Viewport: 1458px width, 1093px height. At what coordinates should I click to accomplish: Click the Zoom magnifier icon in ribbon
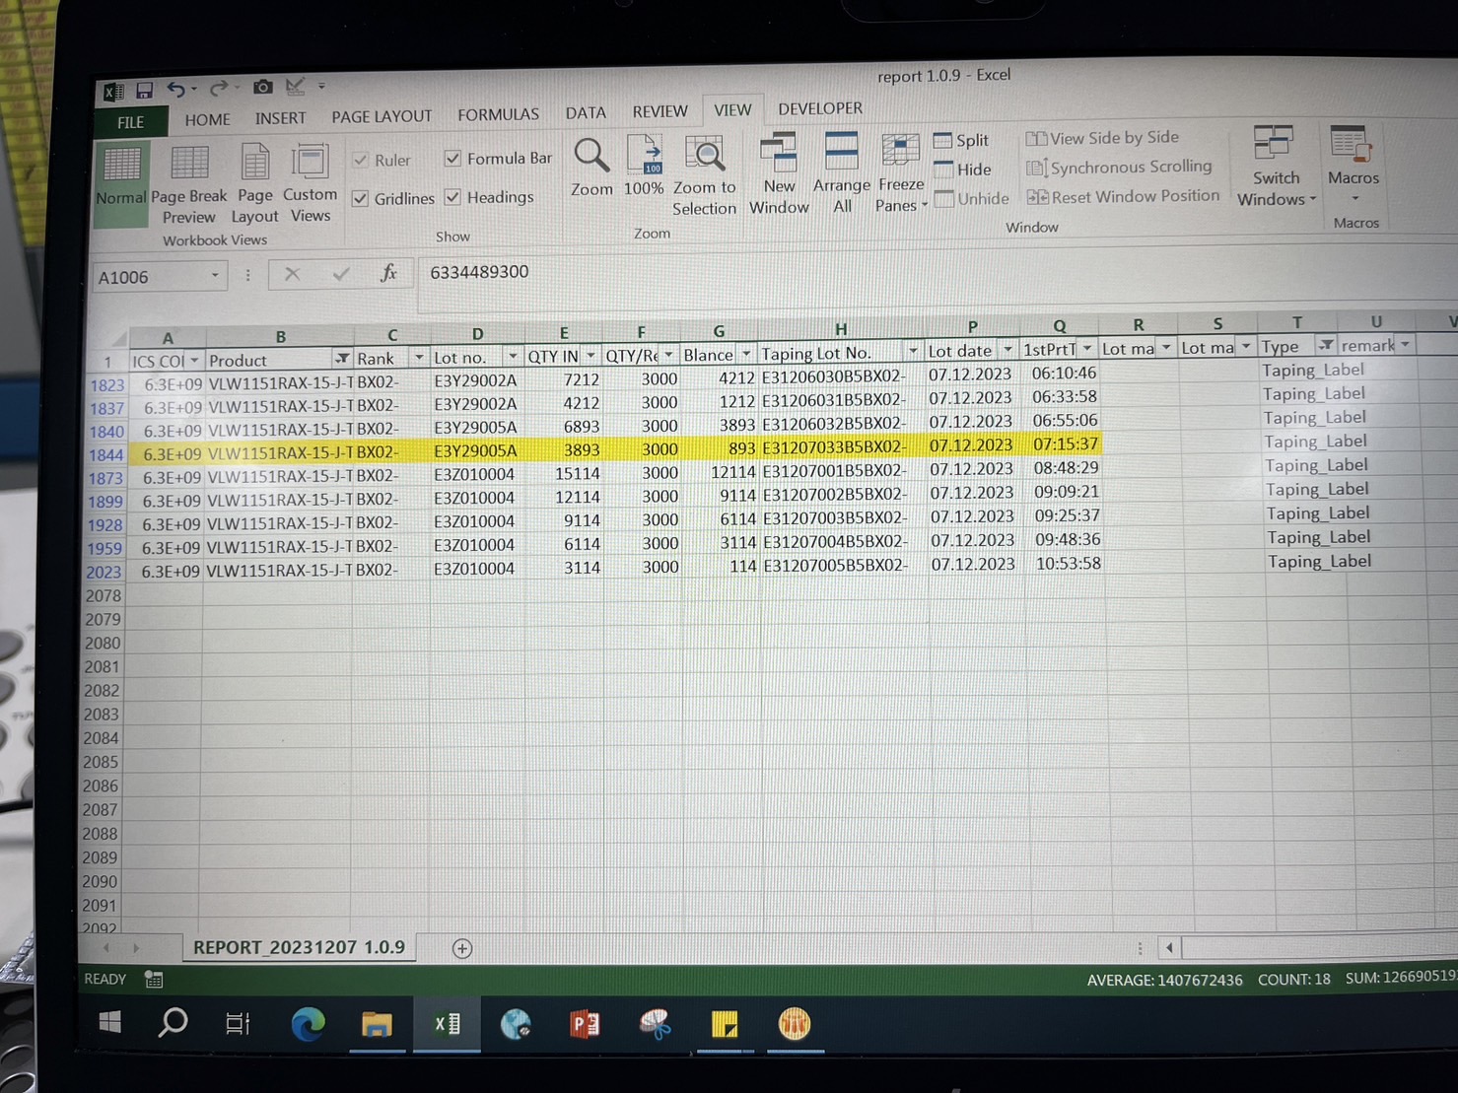coord(591,158)
